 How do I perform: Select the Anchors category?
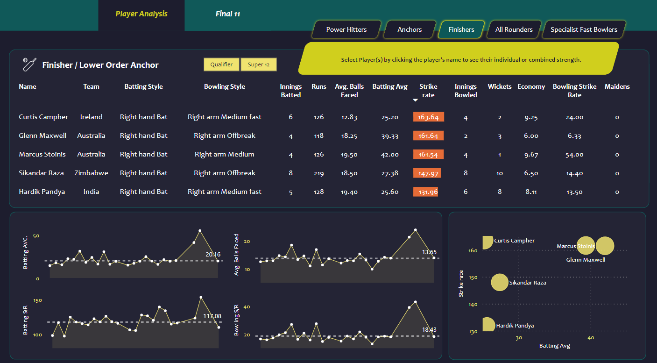click(x=409, y=29)
